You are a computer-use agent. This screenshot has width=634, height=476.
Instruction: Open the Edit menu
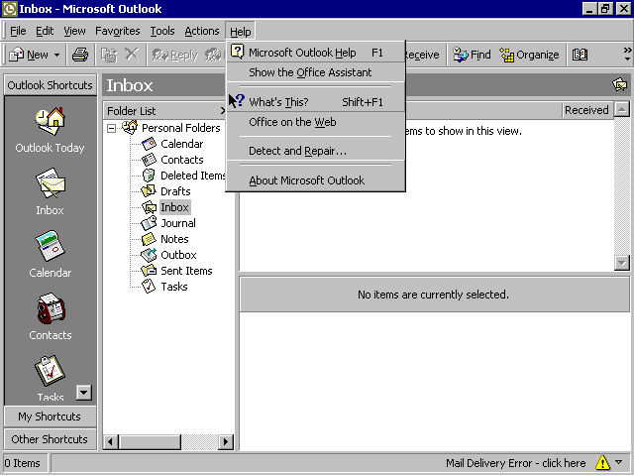[45, 31]
